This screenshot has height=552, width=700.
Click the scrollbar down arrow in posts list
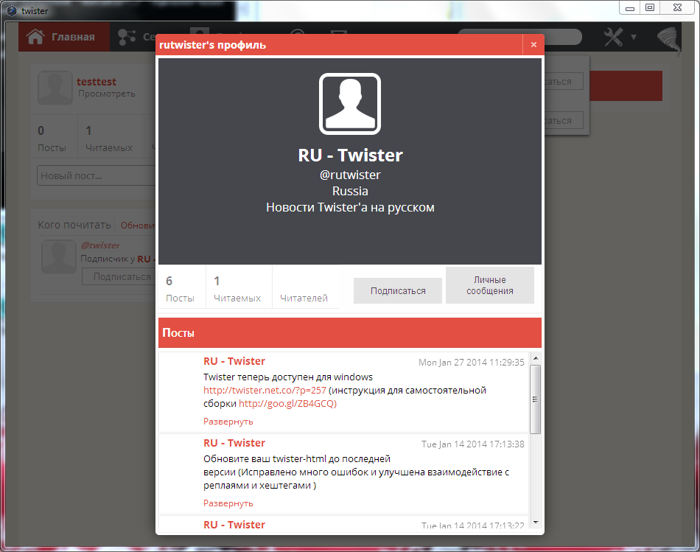[536, 522]
